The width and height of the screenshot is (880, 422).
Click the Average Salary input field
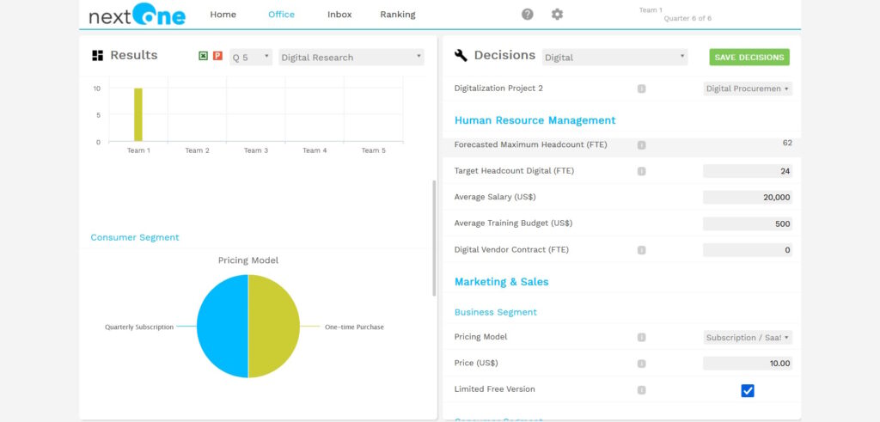click(747, 198)
